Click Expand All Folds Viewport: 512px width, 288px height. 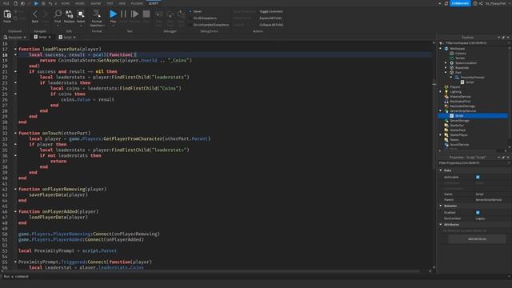coord(270,18)
